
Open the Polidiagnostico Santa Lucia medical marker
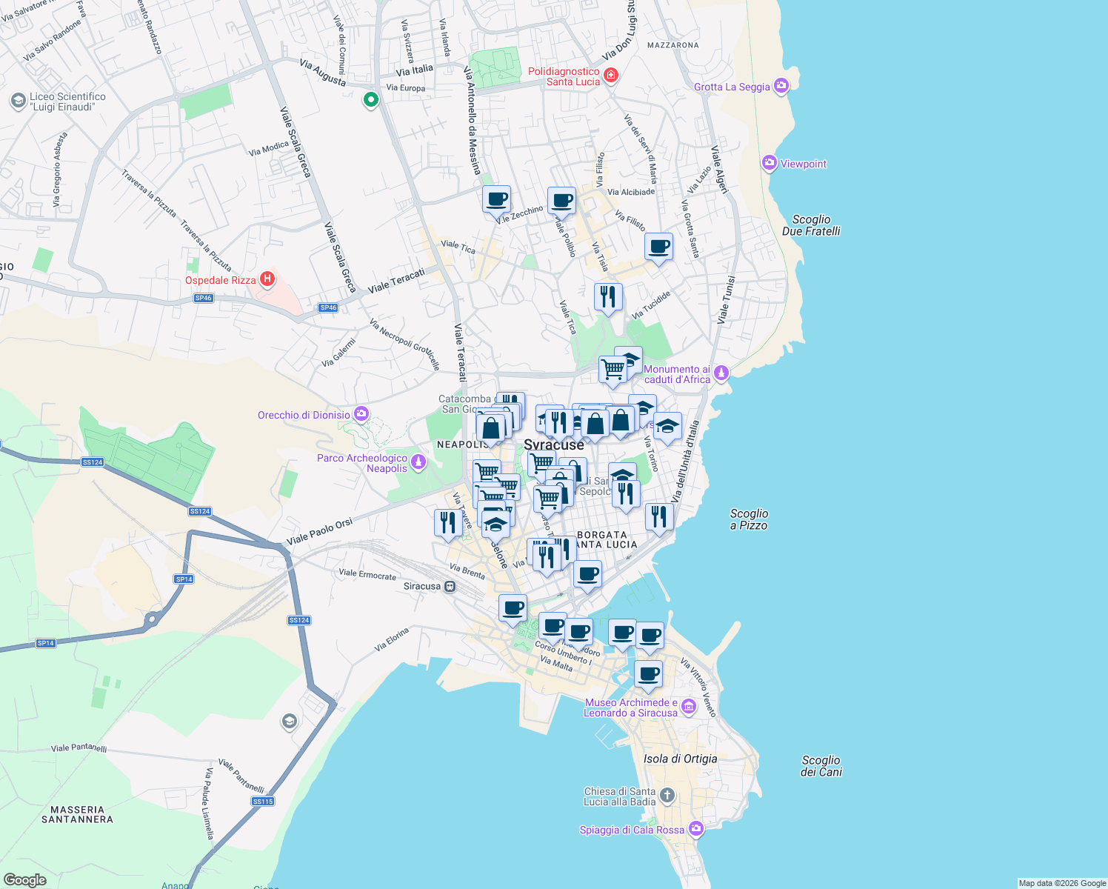610,75
